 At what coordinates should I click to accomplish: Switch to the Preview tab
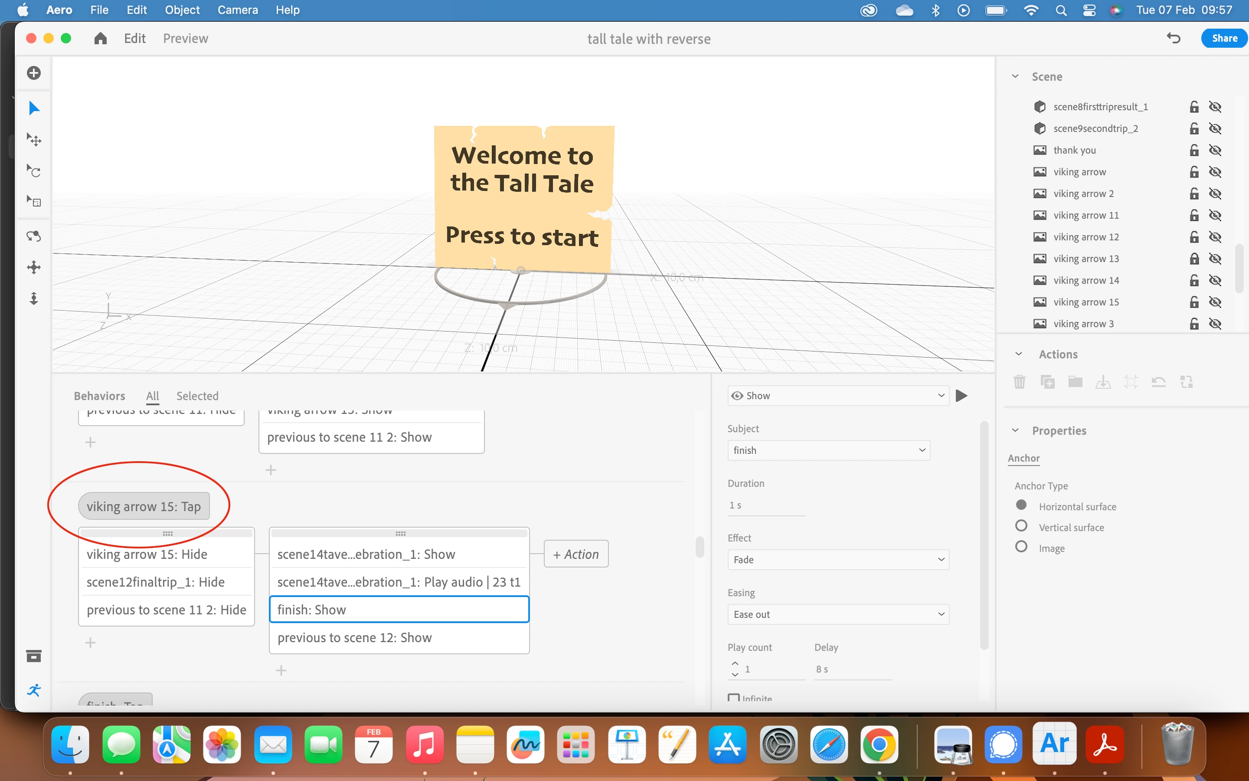(x=185, y=39)
